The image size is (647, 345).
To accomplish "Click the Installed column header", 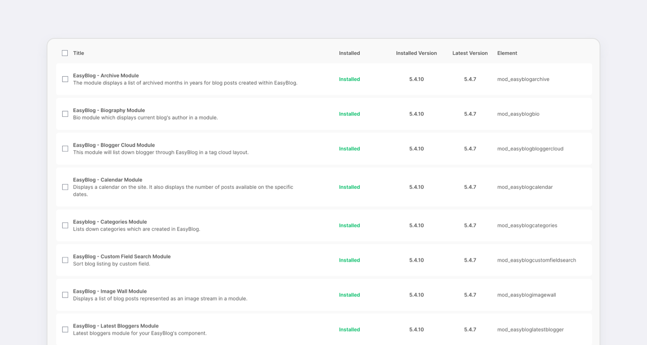I will coord(349,53).
